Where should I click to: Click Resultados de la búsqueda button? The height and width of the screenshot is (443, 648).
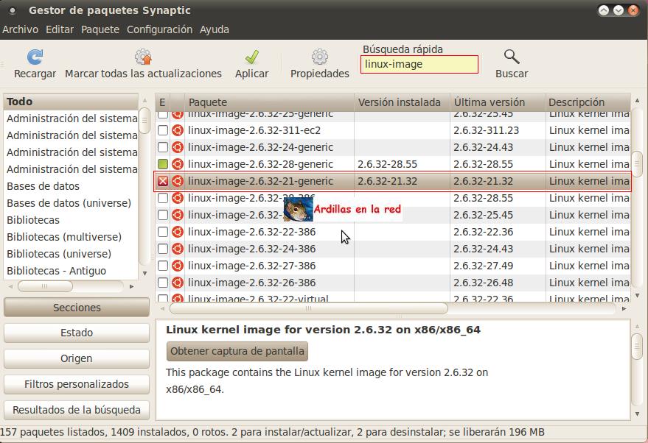click(x=77, y=410)
